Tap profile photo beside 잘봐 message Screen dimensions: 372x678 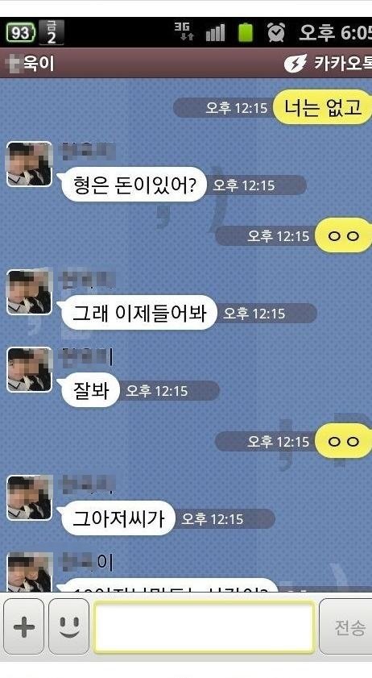[x=29, y=370]
